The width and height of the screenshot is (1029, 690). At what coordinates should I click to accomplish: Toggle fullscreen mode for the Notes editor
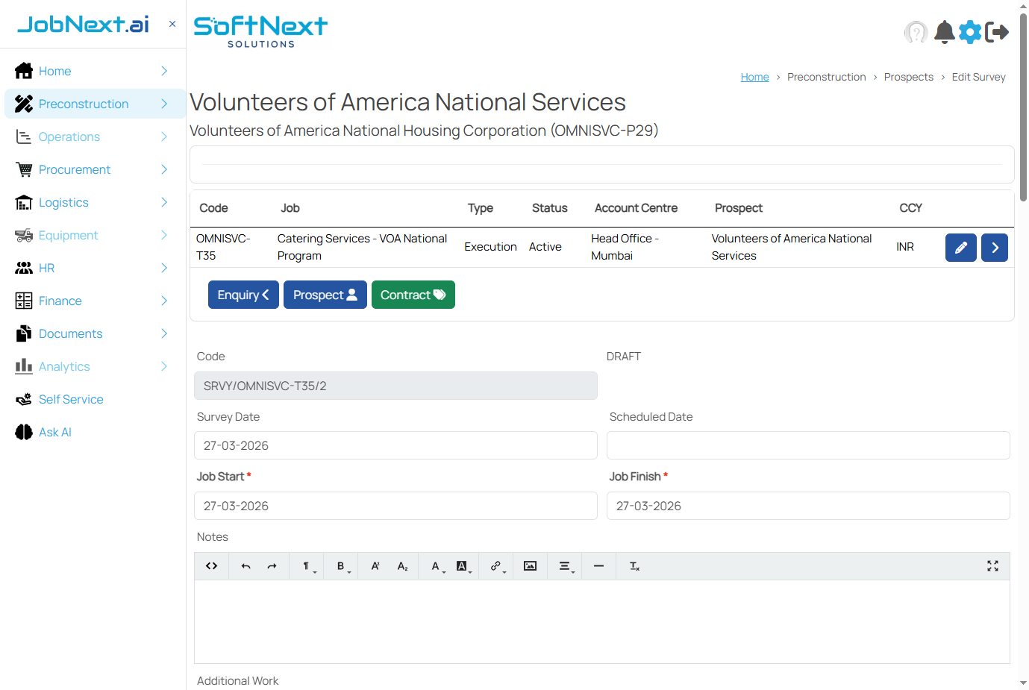(992, 565)
